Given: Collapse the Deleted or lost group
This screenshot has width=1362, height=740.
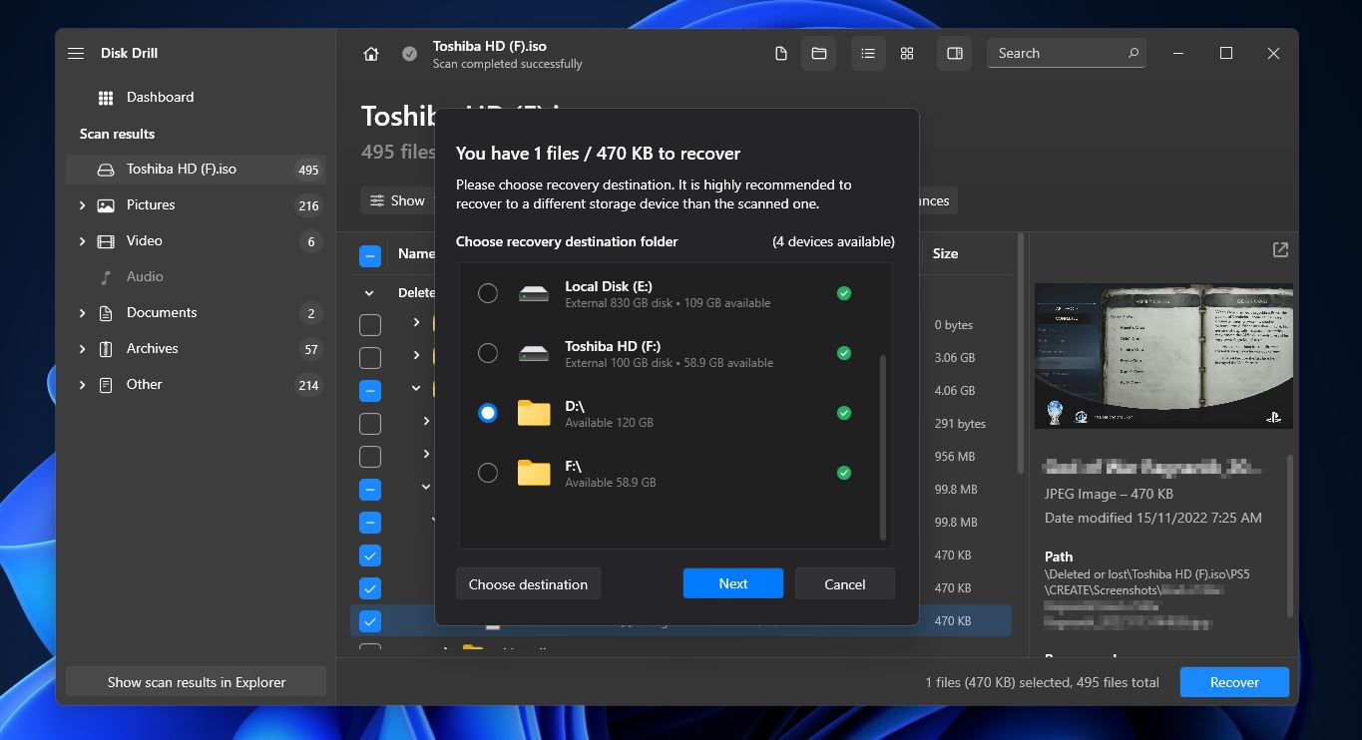Looking at the screenshot, I should coord(370,293).
